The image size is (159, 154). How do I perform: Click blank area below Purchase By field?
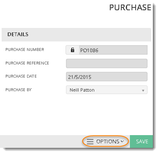(x=77, y=114)
